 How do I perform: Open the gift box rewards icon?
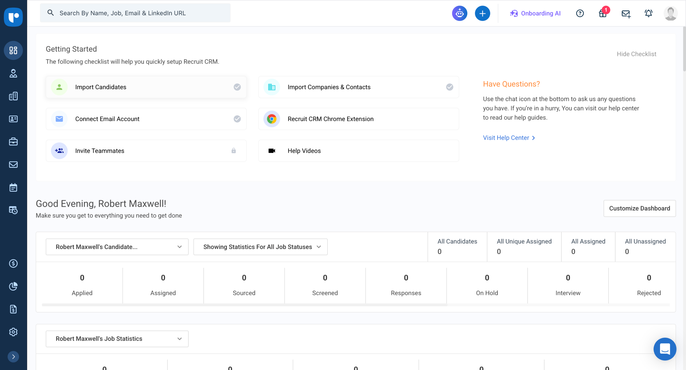(x=603, y=13)
